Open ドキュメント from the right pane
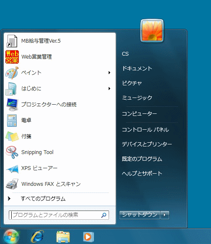The width and height of the screenshot is (211, 244). tap(137, 69)
